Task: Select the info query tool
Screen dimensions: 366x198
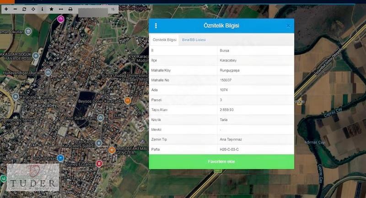Action: [42, 9]
